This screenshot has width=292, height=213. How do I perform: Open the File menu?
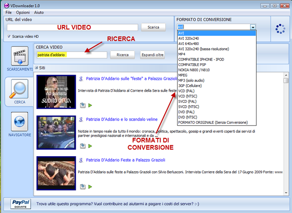pos(9,12)
